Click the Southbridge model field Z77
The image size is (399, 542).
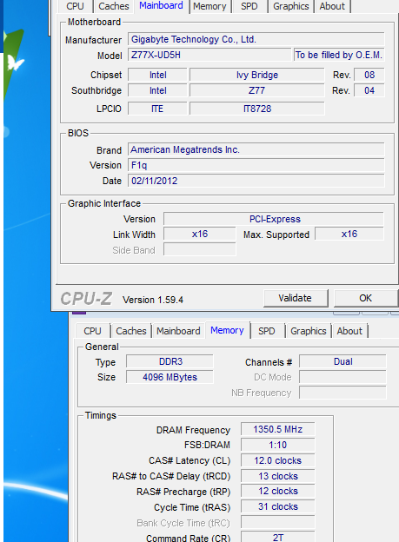[x=257, y=90]
